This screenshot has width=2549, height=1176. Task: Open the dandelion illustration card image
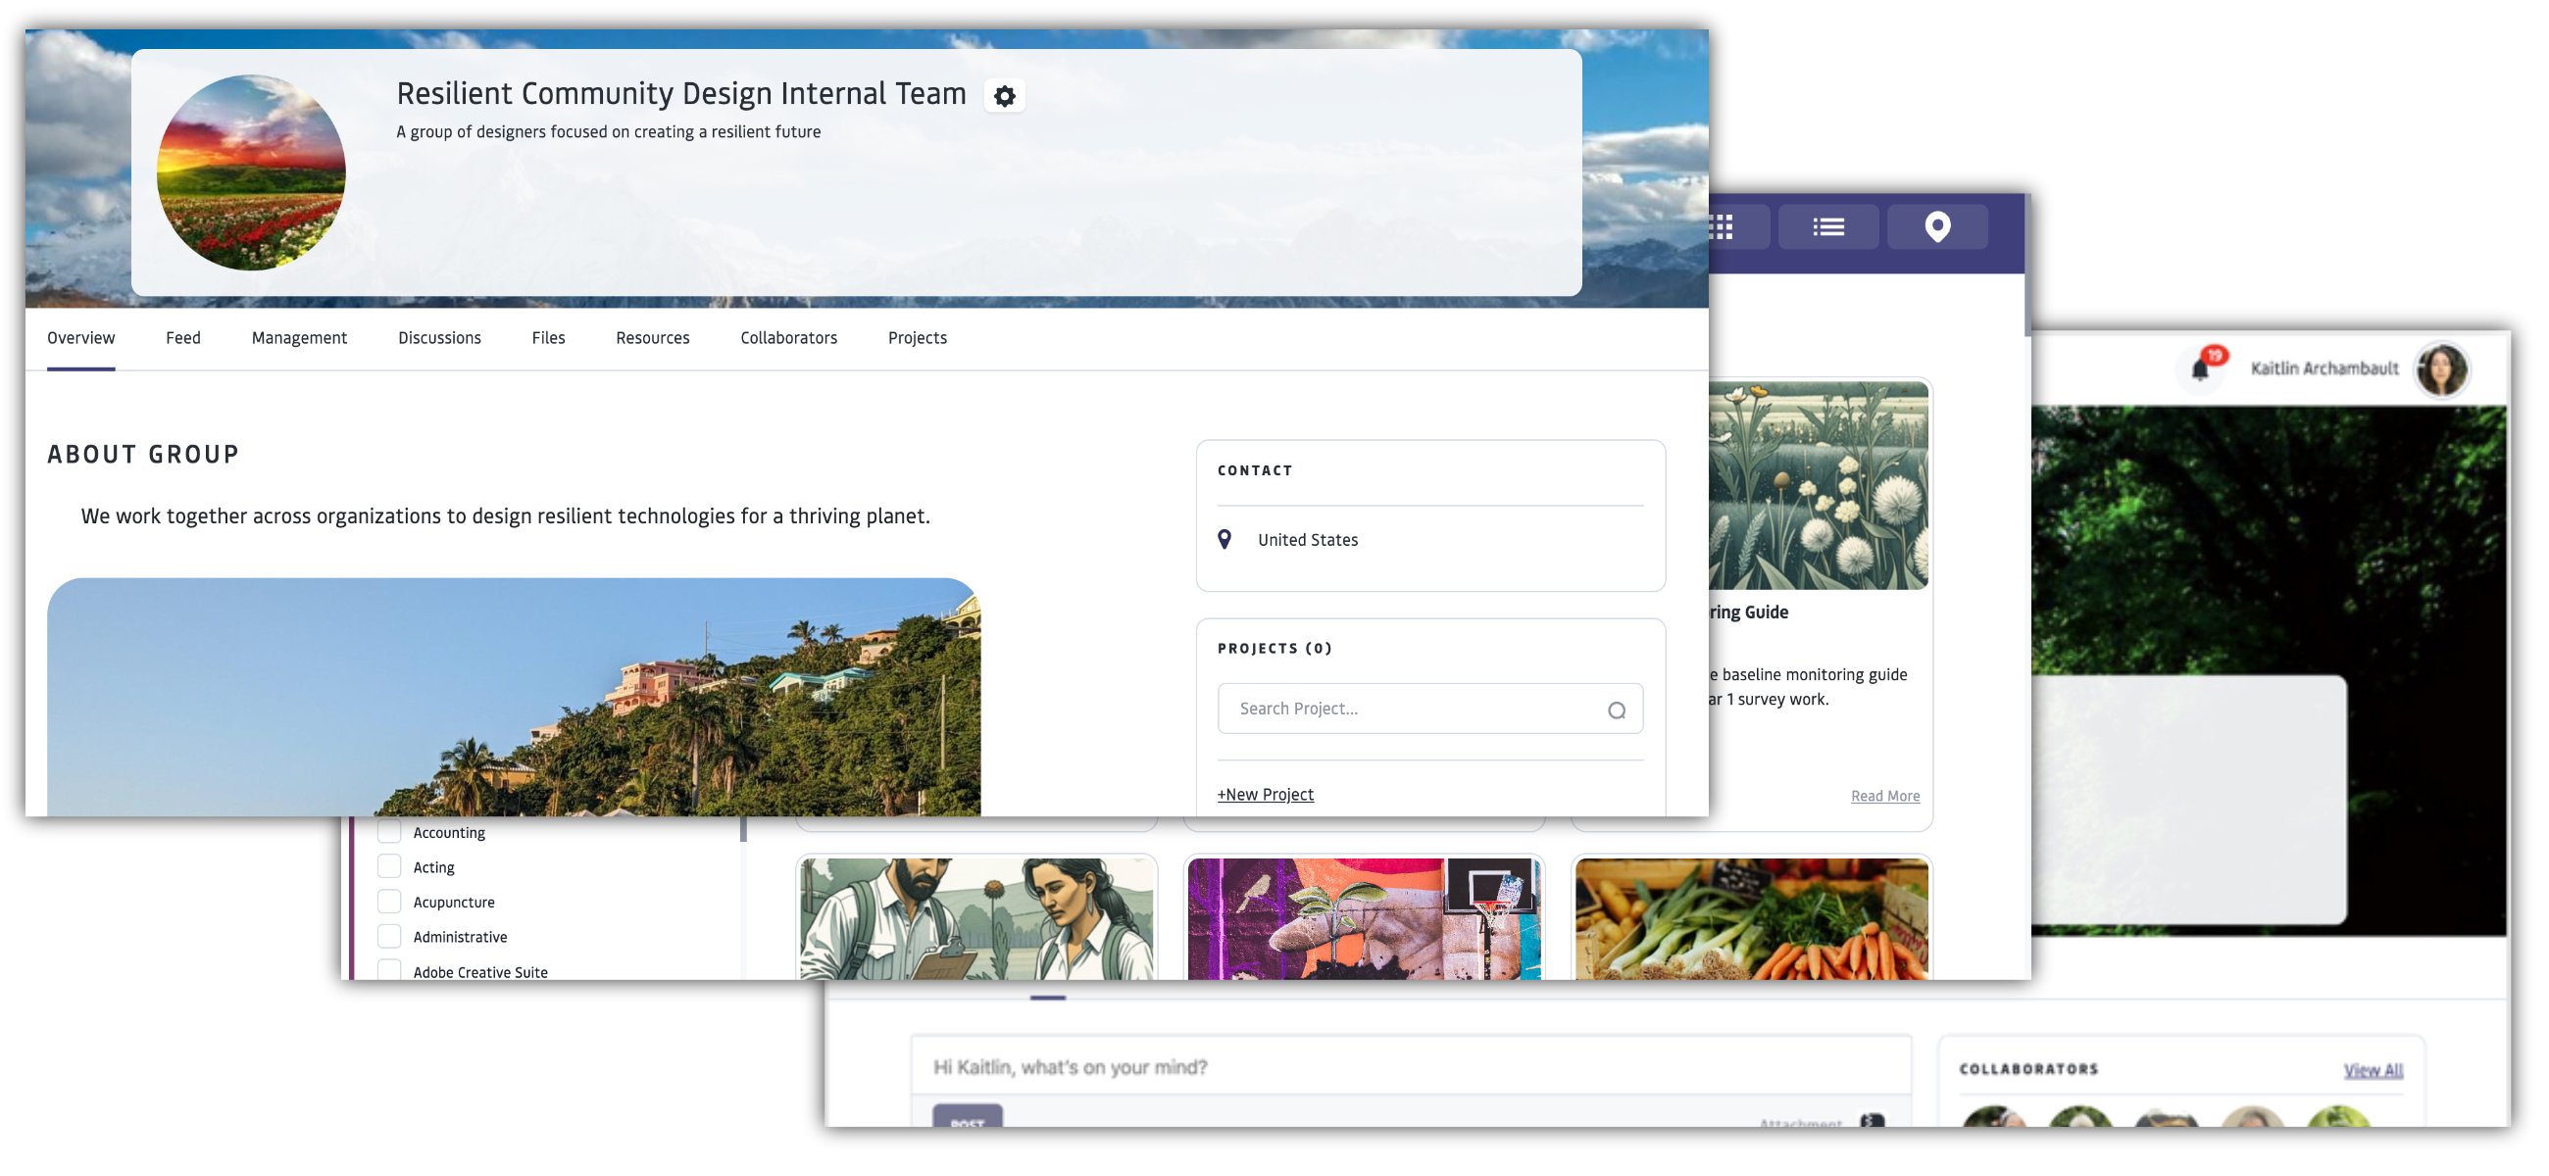(1819, 486)
